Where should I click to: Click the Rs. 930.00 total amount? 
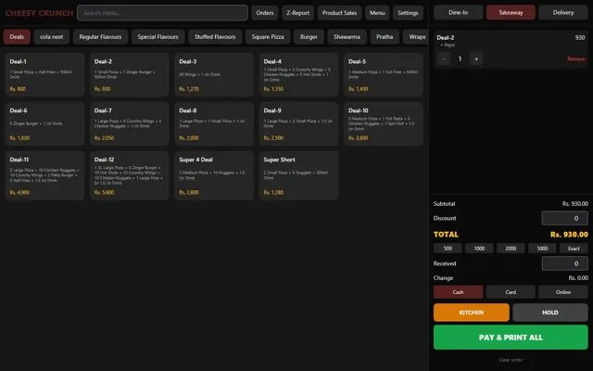pos(569,235)
